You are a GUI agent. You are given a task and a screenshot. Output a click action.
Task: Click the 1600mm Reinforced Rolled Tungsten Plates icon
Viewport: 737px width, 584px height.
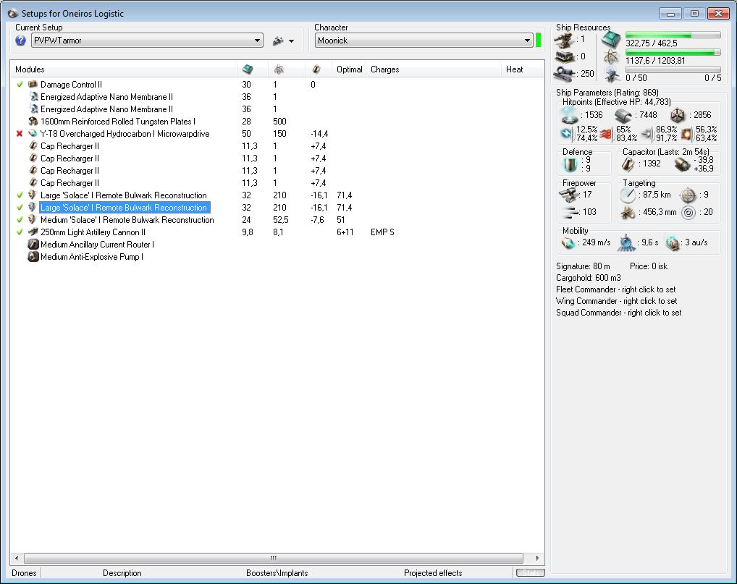click(33, 122)
